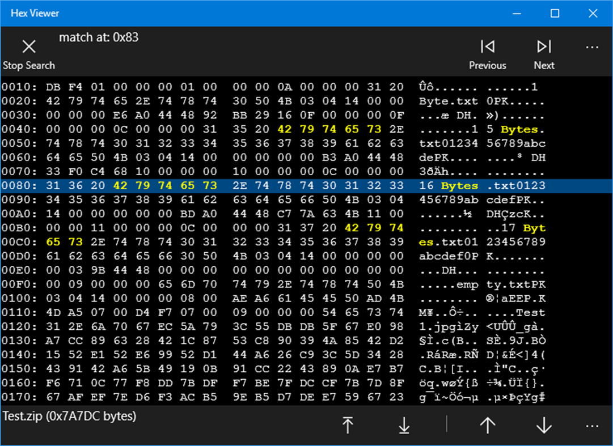This screenshot has height=446, width=613.
Task: Click the Next label under its icon
Action: point(543,65)
